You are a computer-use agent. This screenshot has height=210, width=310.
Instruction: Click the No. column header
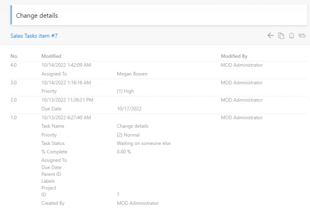click(15, 56)
